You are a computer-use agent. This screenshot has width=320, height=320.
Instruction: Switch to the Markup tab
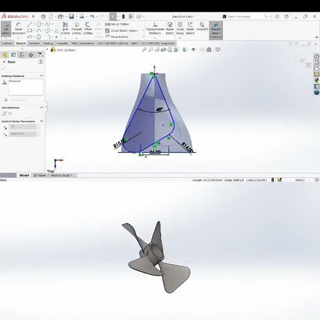(x=48, y=43)
